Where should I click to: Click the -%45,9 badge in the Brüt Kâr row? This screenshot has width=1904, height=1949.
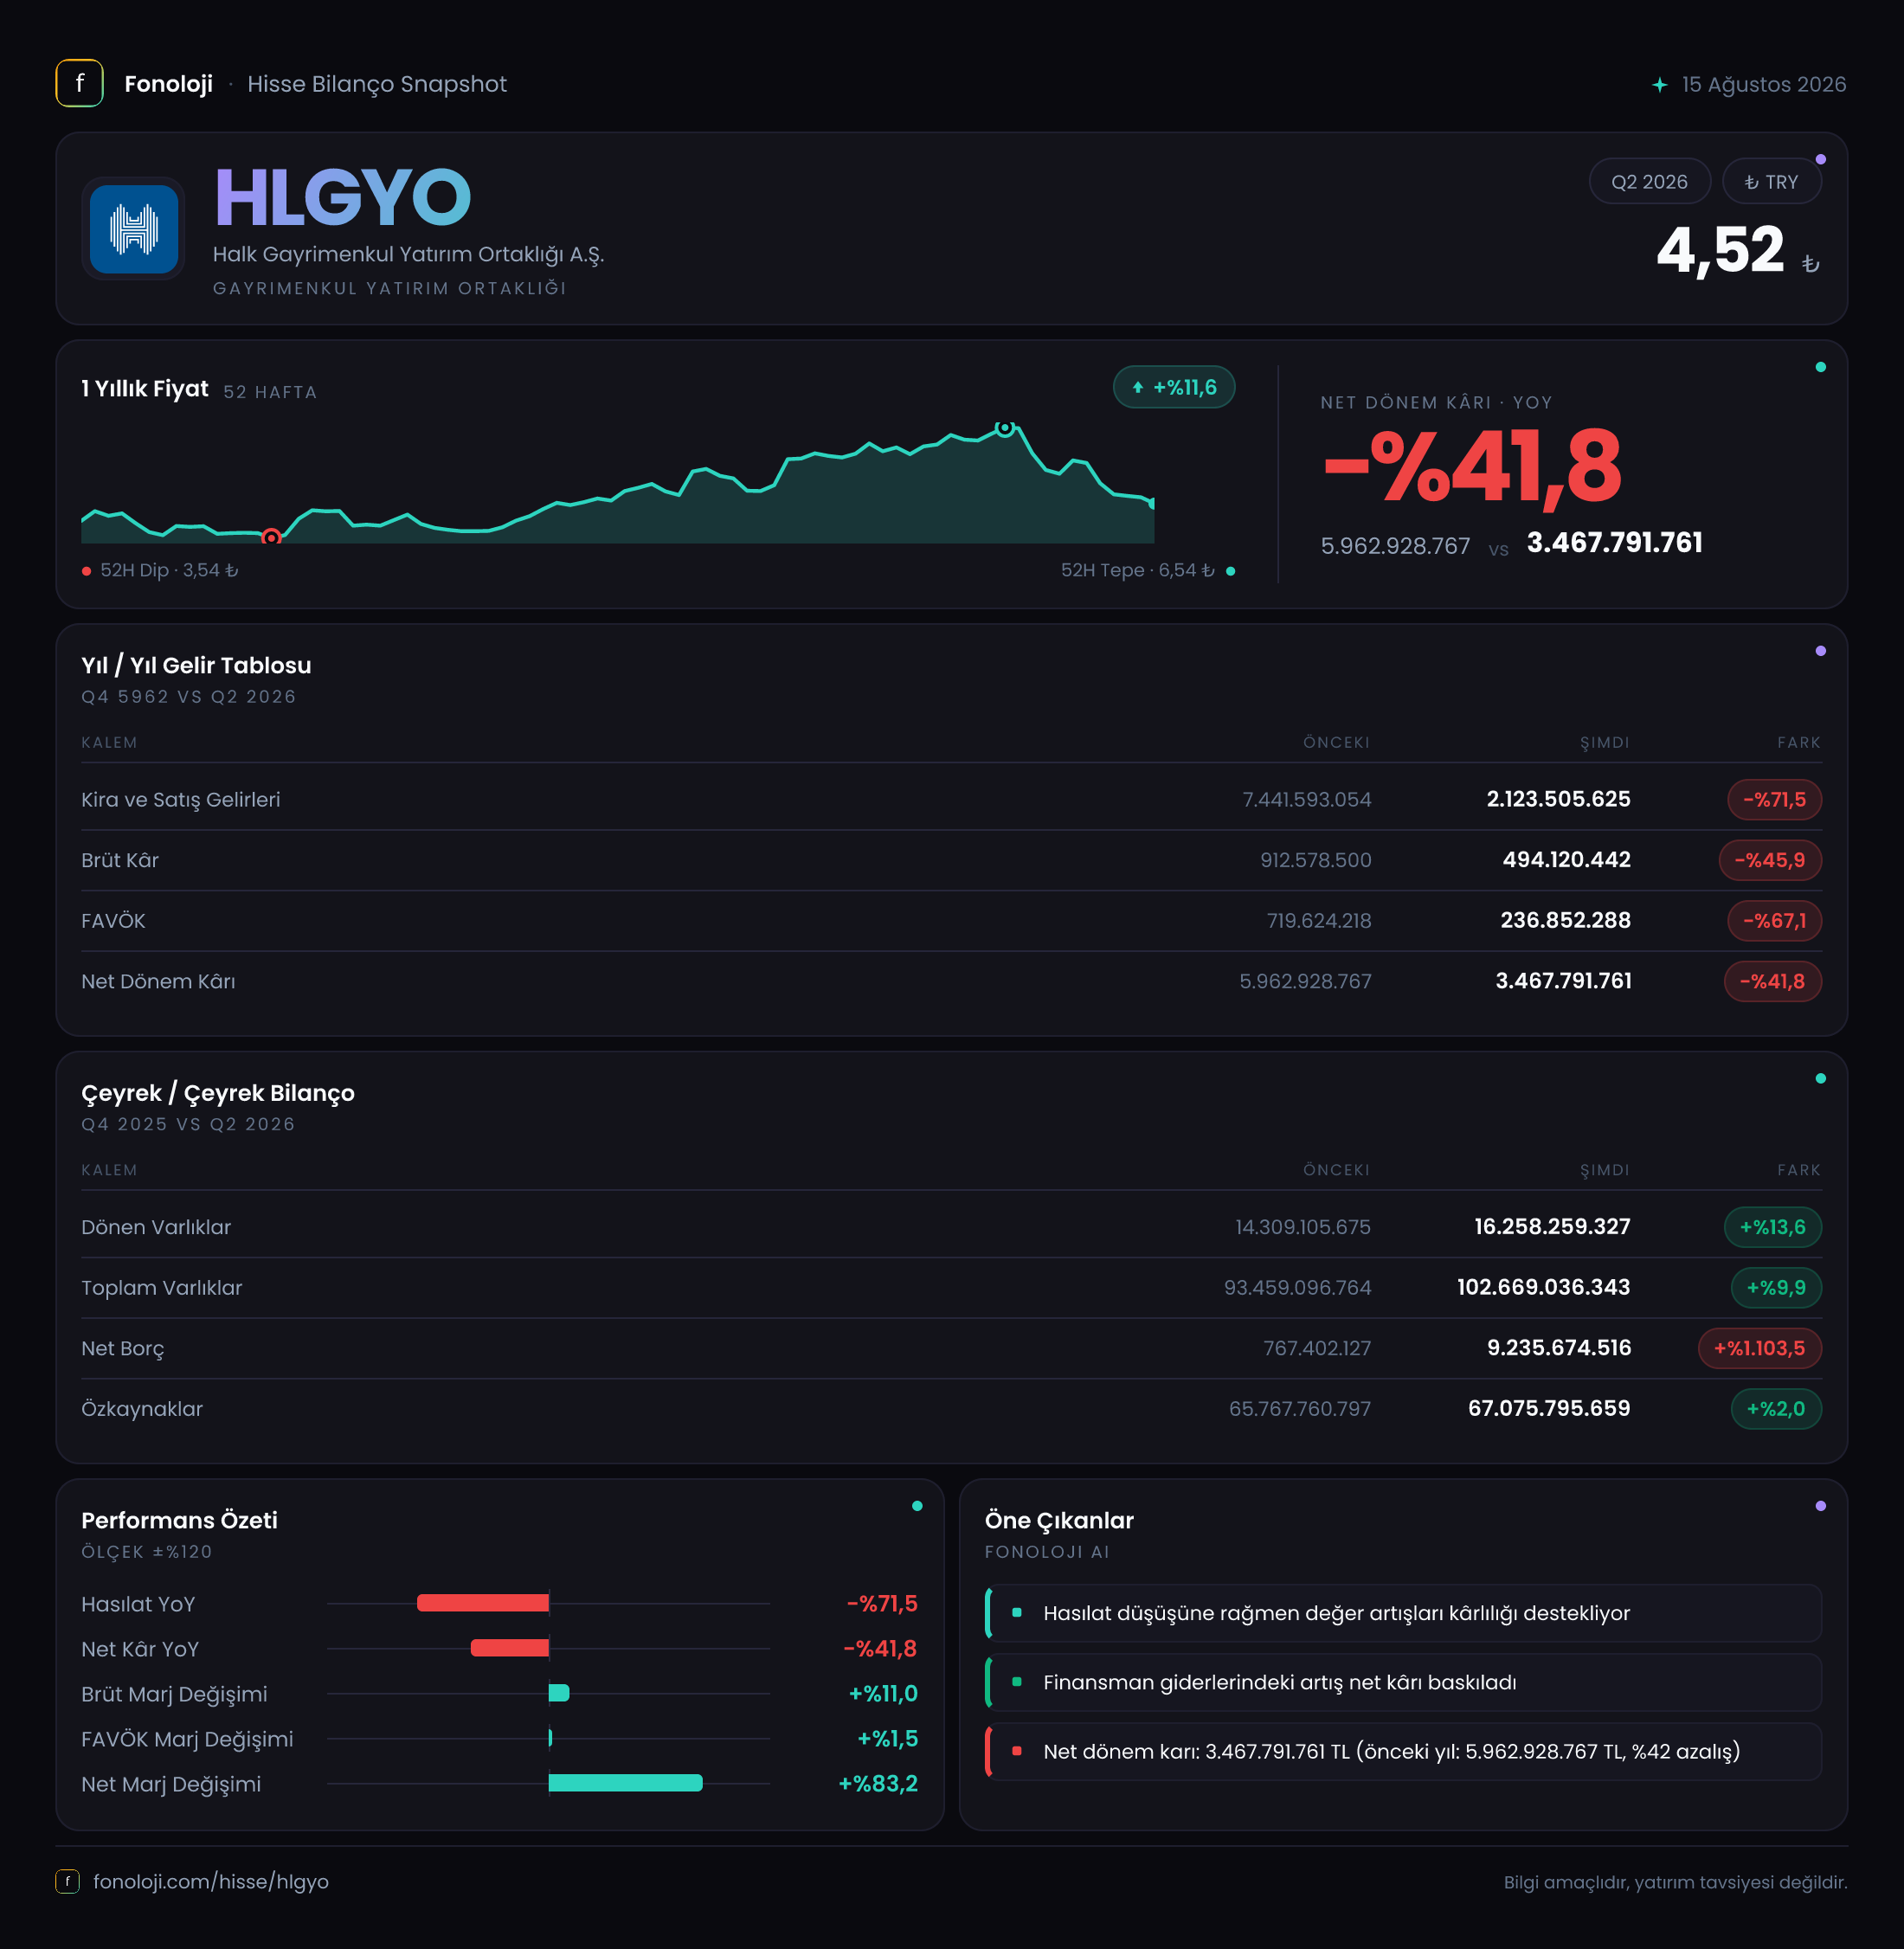coord(1769,860)
